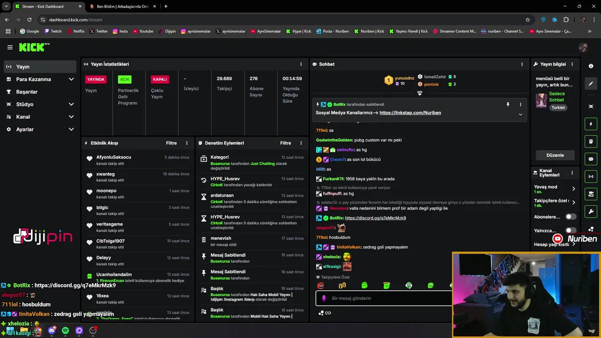Click username AfyonluSaksocu in activity feed

point(114,157)
